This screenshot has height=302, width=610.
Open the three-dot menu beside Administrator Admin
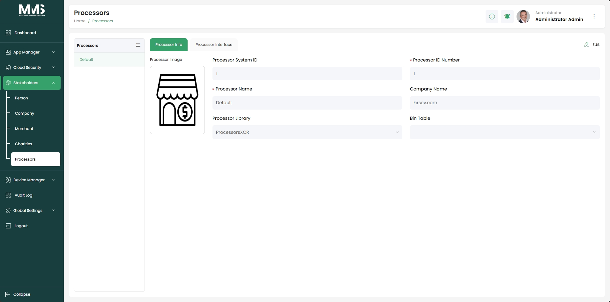tap(594, 16)
